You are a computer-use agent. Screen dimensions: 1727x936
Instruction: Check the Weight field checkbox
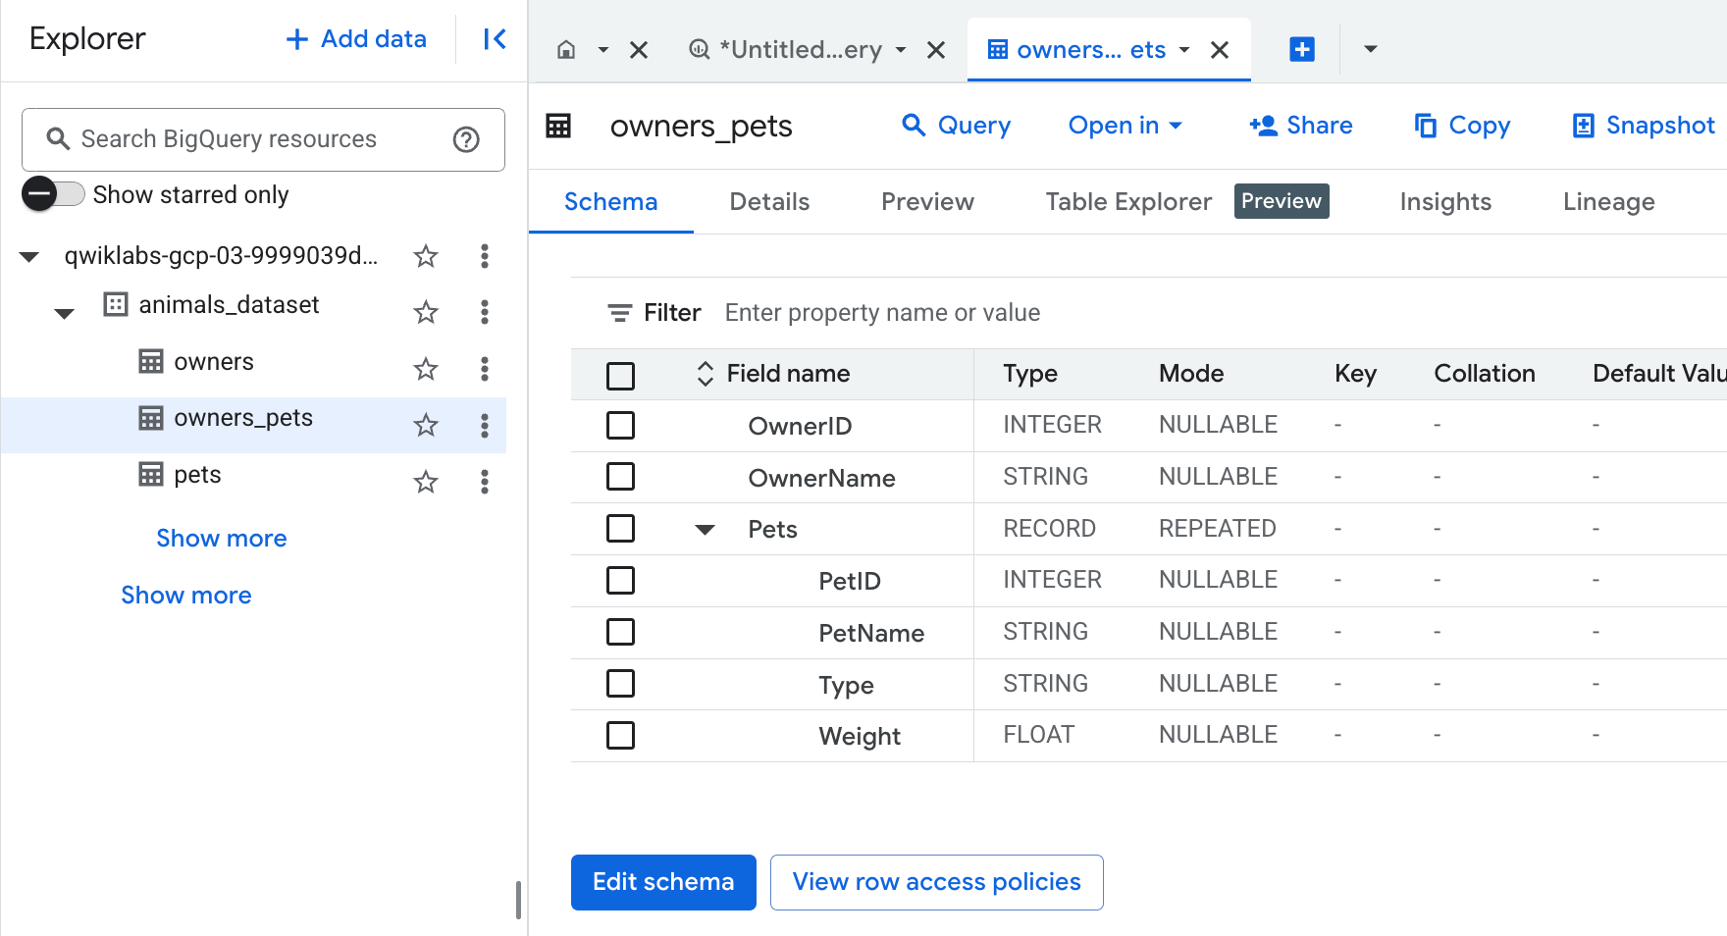coord(620,736)
